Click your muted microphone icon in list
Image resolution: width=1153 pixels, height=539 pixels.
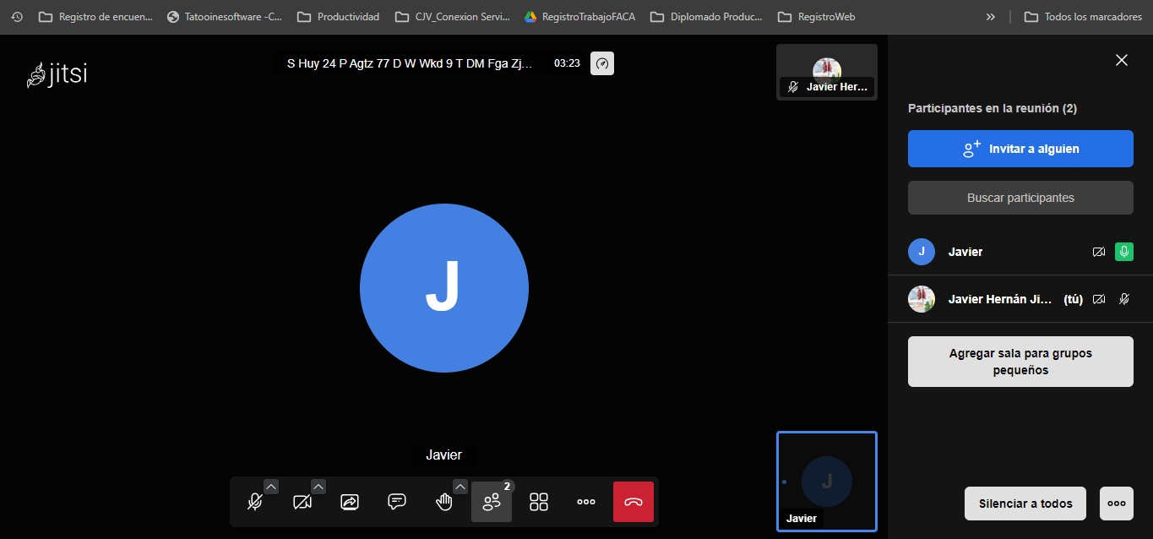[x=1123, y=299]
